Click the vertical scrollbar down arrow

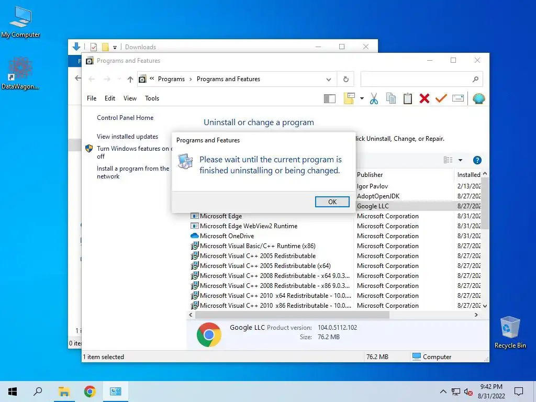pyautogui.click(x=485, y=306)
